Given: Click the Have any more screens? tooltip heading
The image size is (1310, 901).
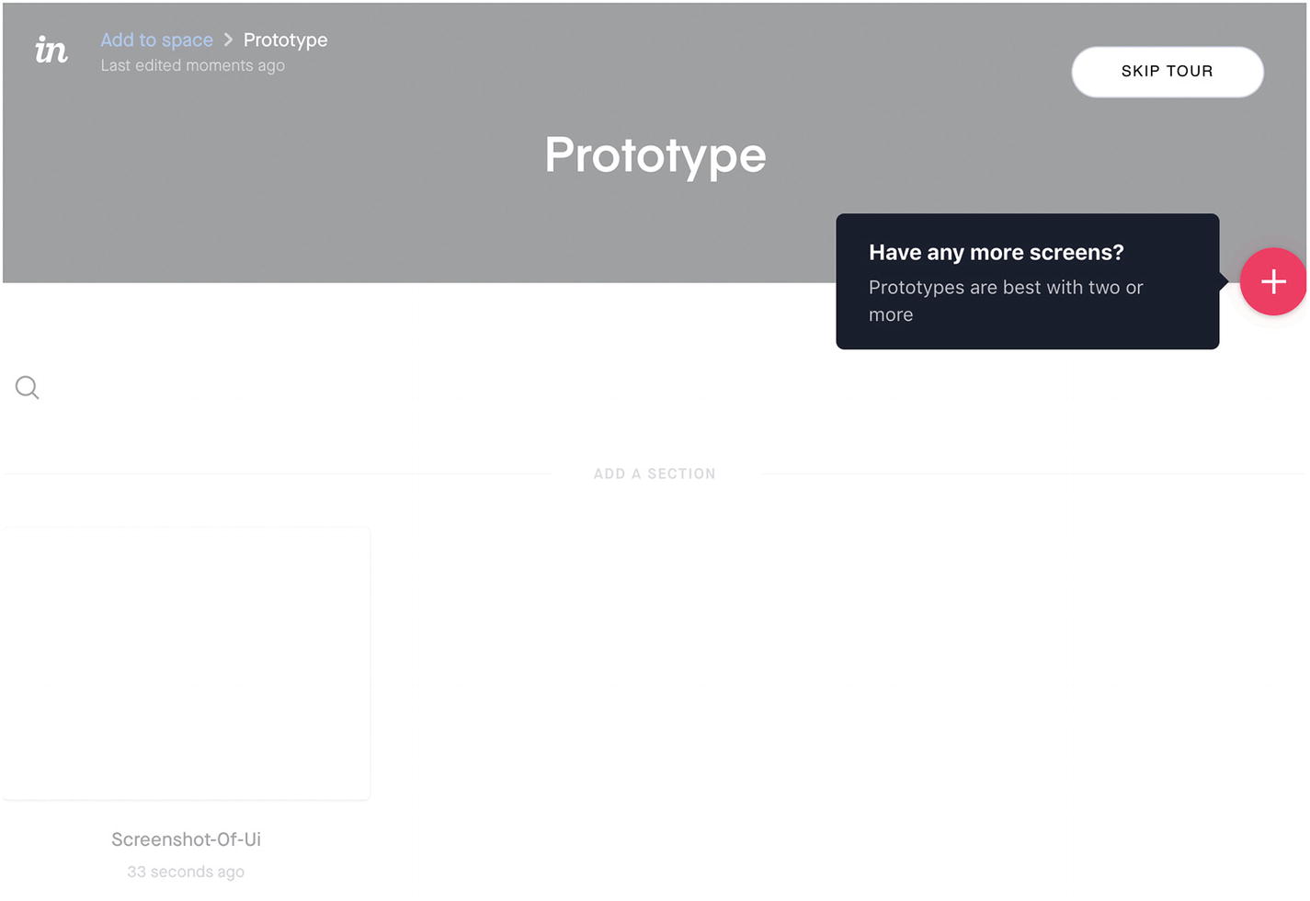Looking at the screenshot, I should point(997,252).
